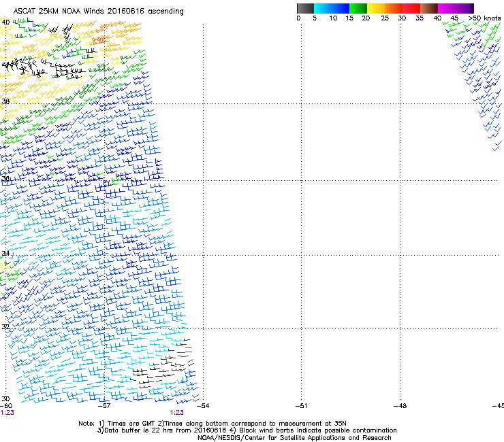Screen dimensions: 504x442
Task: Click the '-51' longitude axis label
Action: click(301, 406)
